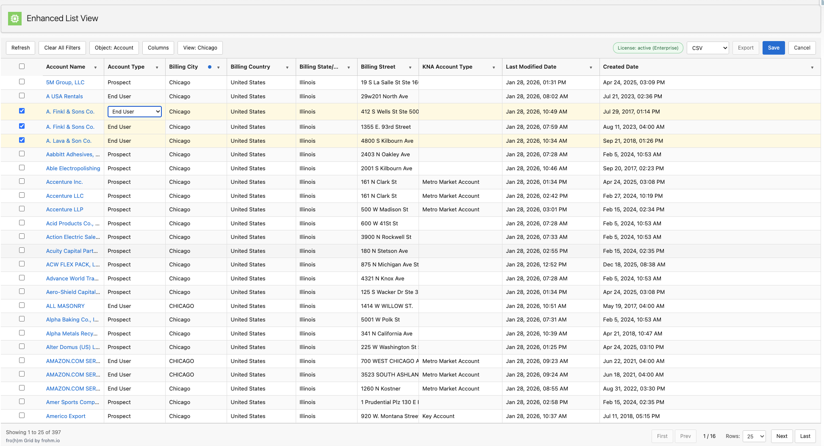This screenshot has height=446, width=824.
Task: Uncheck the A. Lava & Son Co. row checkbox
Action: click(x=22, y=140)
